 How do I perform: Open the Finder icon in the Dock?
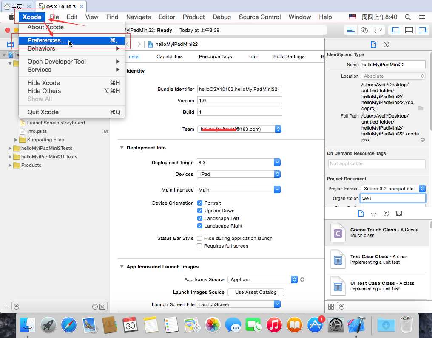[x=28, y=325]
